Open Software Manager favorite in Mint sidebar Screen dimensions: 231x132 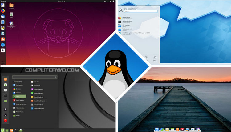(6, 85)
